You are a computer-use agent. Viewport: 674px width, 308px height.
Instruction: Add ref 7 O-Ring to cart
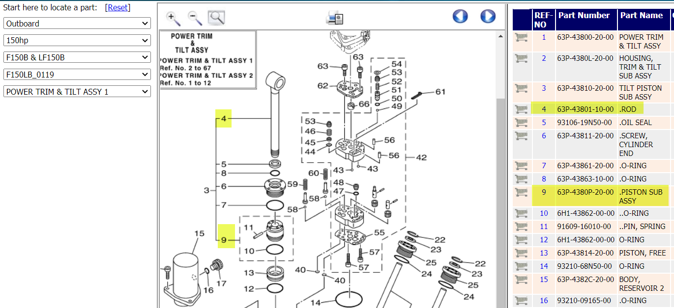[x=521, y=166]
